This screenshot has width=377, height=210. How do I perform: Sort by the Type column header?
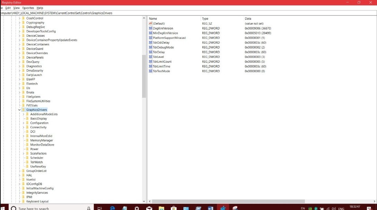(x=205, y=19)
